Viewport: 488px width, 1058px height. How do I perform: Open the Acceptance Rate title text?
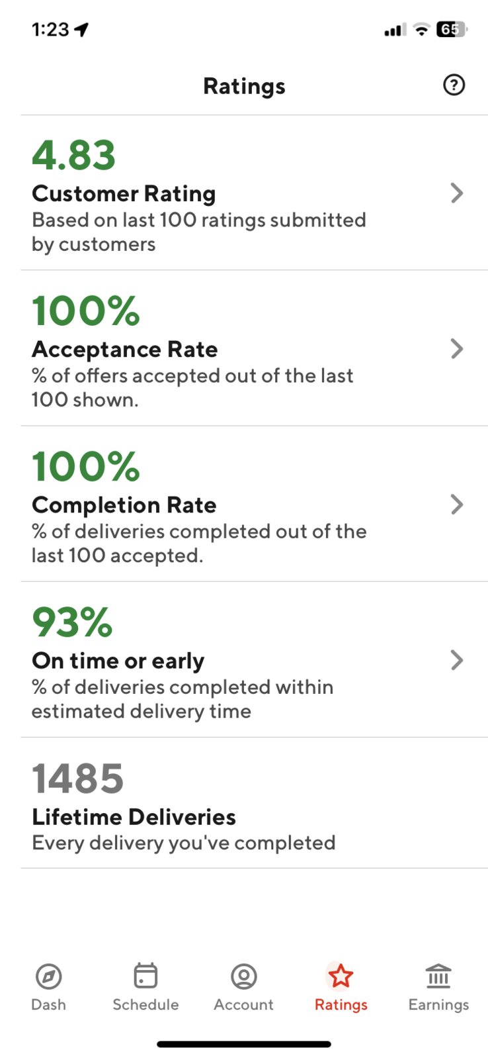click(124, 349)
